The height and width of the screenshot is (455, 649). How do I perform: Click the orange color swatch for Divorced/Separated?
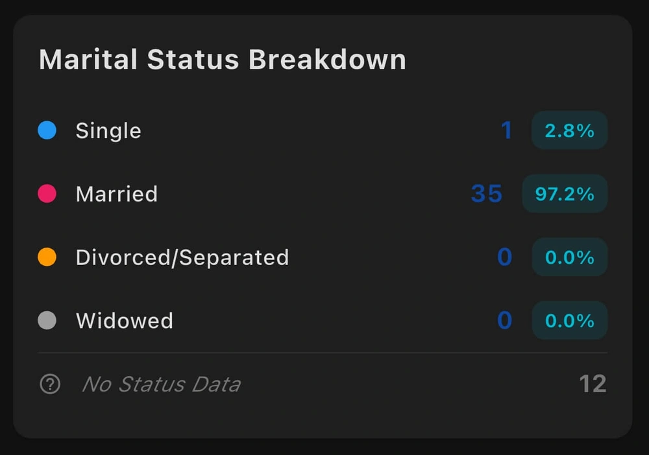(47, 257)
